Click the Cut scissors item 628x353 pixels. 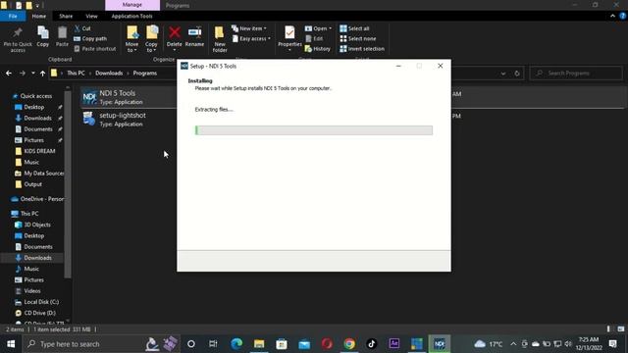[82, 28]
